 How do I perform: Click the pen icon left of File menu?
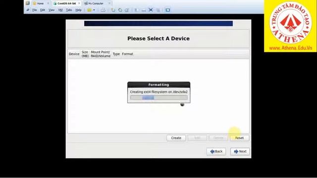pyautogui.click(x=28, y=10)
